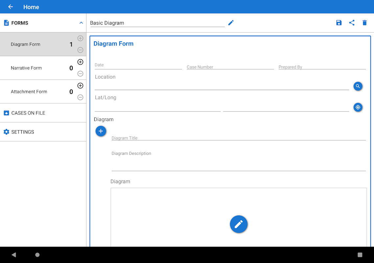Select Narrative Form in sidebar
Viewport: 374px width, 263px height.
point(26,68)
